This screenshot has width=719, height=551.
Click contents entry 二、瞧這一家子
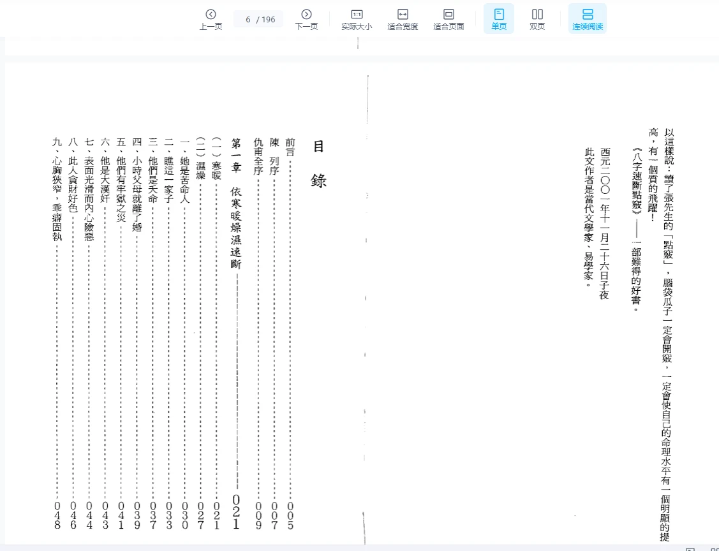(168, 334)
